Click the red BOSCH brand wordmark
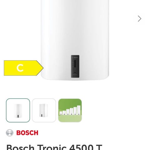The width and height of the screenshot is (150, 150). [27, 133]
